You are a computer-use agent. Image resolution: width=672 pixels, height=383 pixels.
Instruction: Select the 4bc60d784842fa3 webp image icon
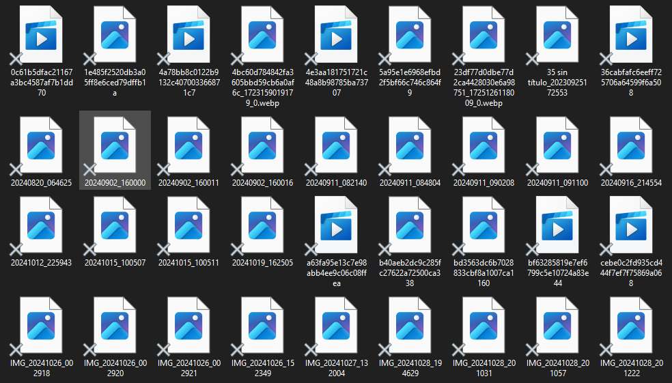(262, 34)
